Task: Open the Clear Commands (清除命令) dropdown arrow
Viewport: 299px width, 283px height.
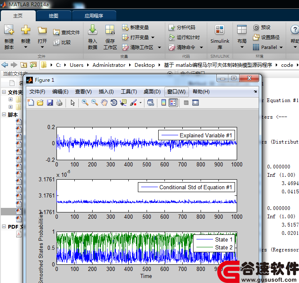Action: coord(201,47)
